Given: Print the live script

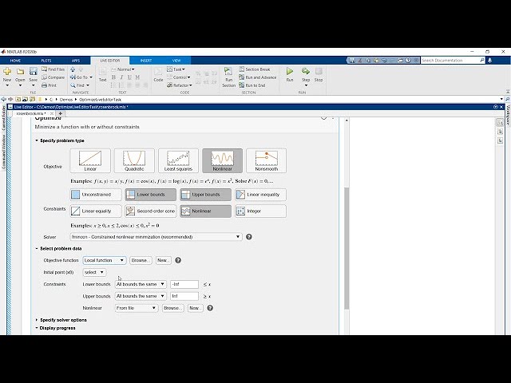Looking at the screenshot, I should [x=50, y=85].
